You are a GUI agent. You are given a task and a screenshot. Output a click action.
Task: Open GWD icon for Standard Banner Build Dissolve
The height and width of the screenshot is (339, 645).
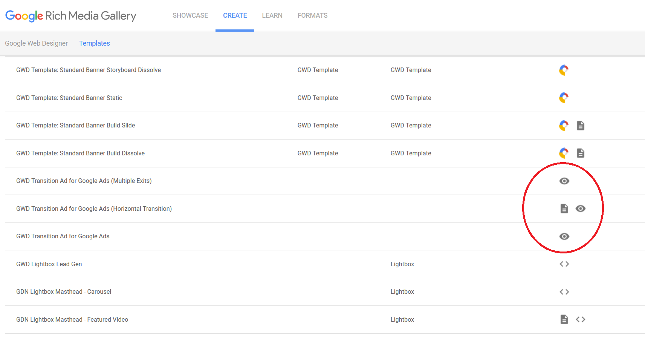click(564, 153)
